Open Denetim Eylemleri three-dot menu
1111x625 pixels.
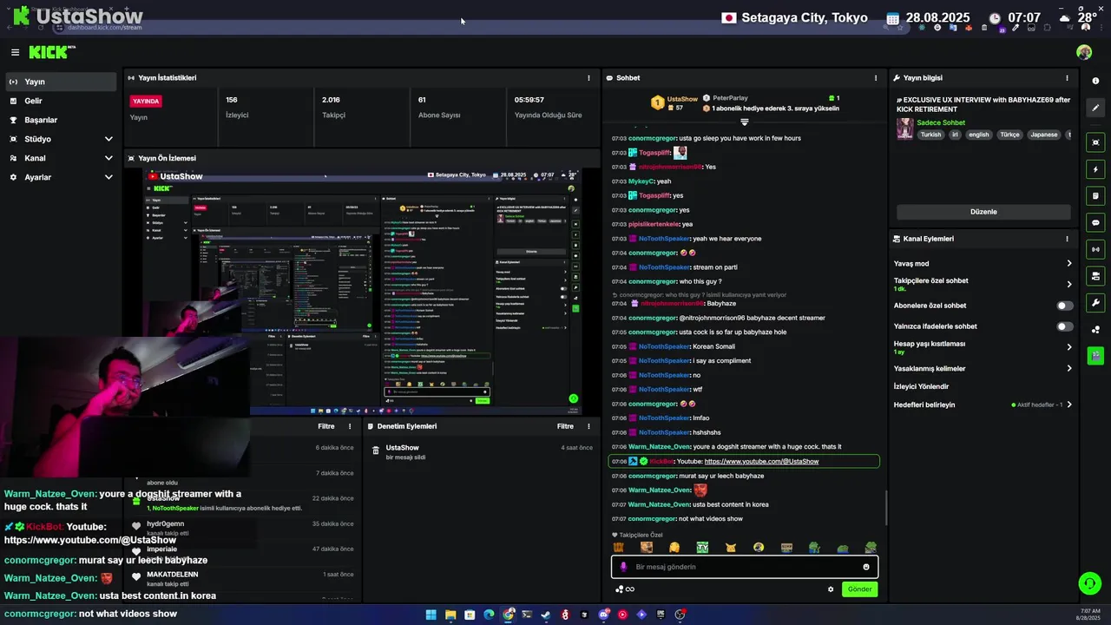pos(588,426)
